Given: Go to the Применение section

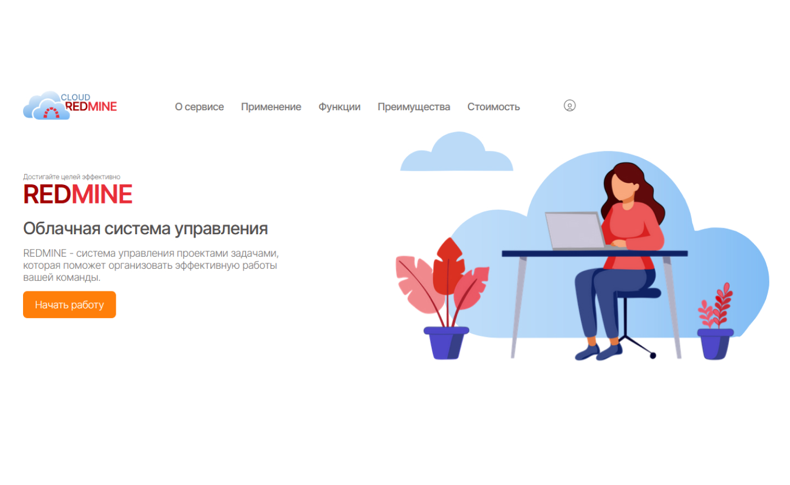Looking at the screenshot, I should [271, 107].
